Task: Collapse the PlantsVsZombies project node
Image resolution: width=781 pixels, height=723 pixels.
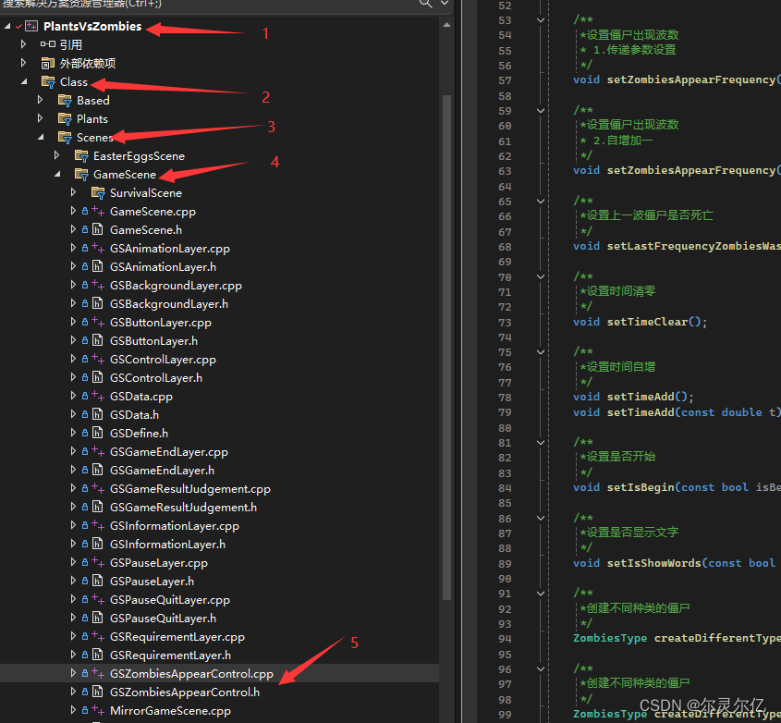Action: click(7, 26)
